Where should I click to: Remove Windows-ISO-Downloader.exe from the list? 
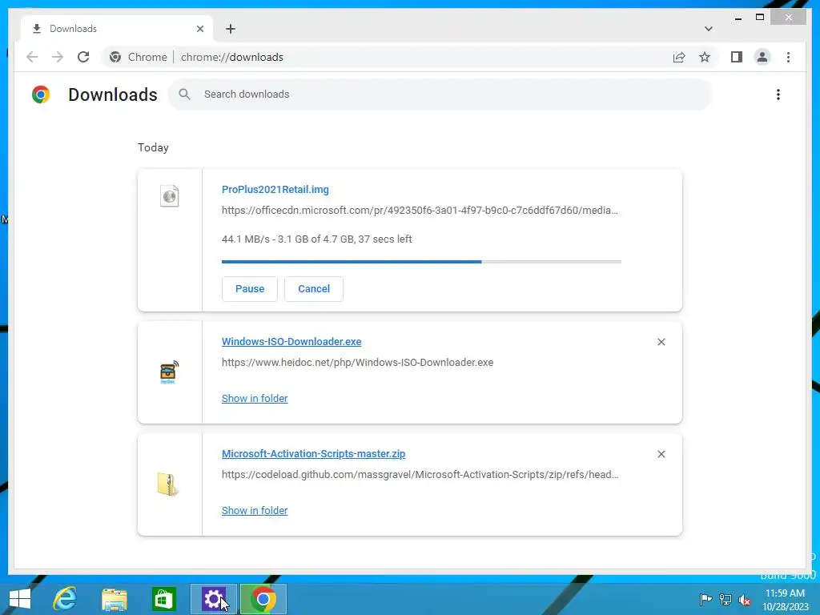[661, 342]
